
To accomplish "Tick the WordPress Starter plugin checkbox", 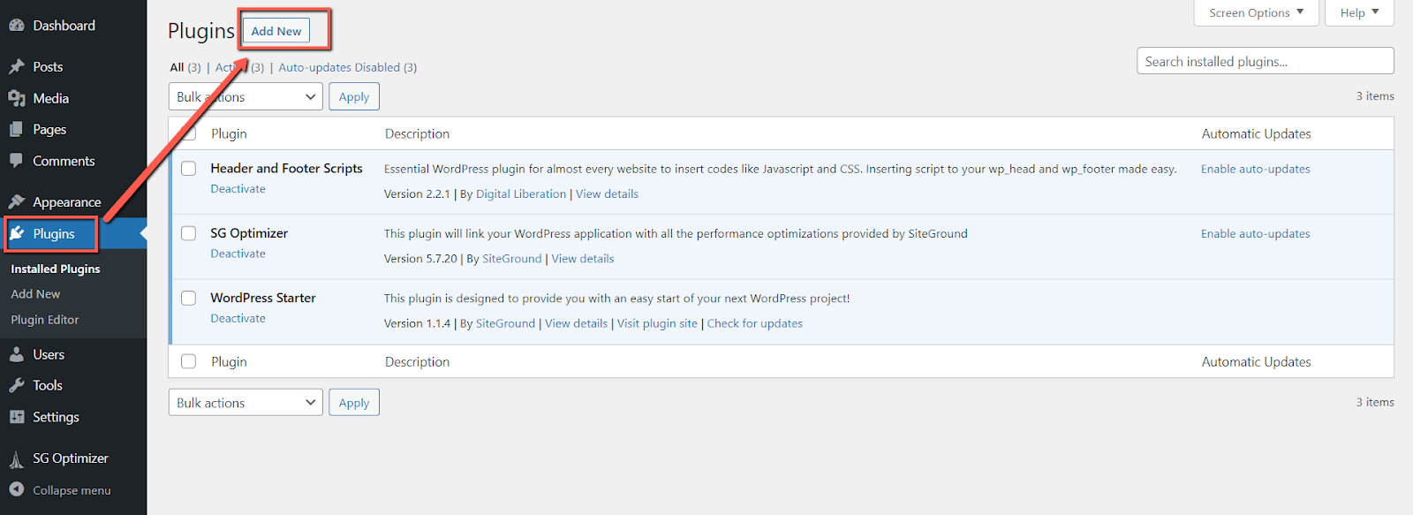I will point(188,298).
